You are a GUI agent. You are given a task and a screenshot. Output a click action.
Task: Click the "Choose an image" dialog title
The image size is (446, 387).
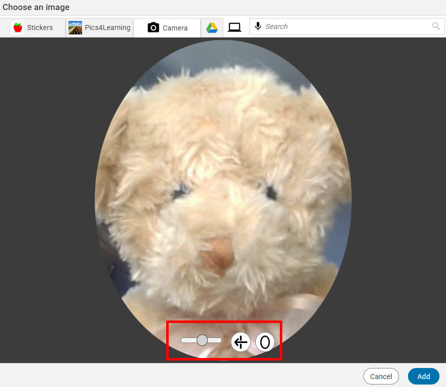pos(36,7)
